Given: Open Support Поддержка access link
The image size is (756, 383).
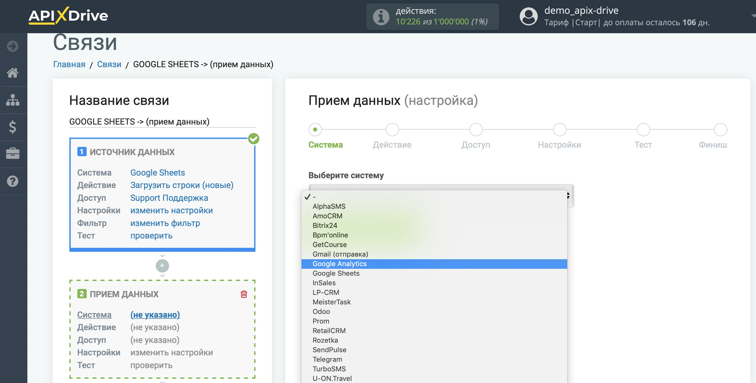Looking at the screenshot, I should pyautogui.click(x=169, y=198).
